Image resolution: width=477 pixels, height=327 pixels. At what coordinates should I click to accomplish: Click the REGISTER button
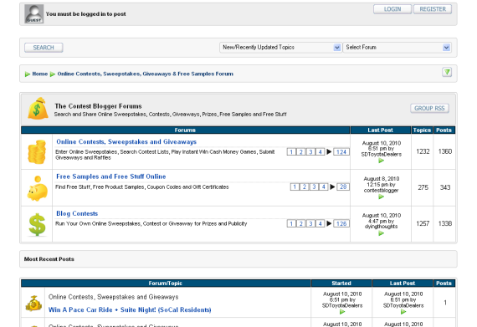pos(433,9)
